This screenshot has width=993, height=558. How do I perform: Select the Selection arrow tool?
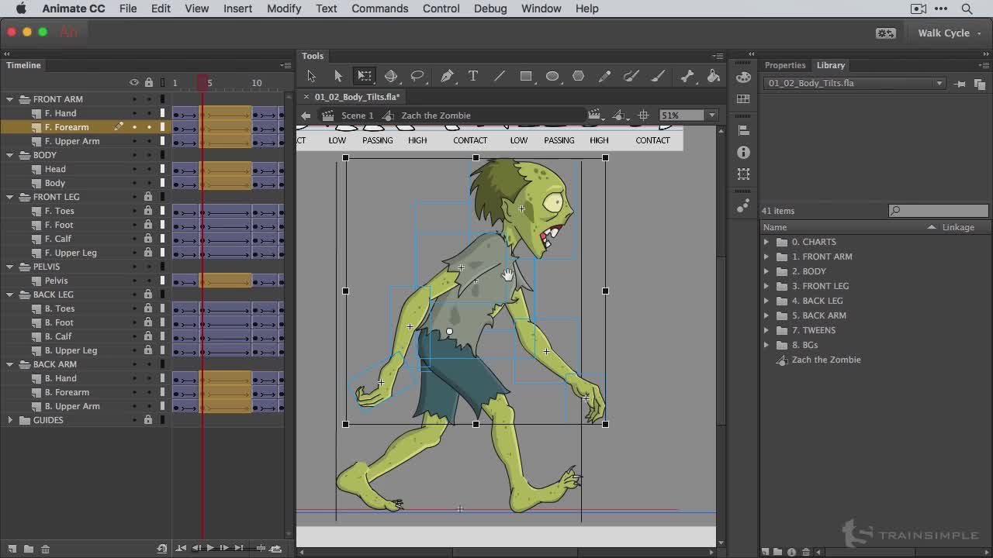tap(311, 76)
